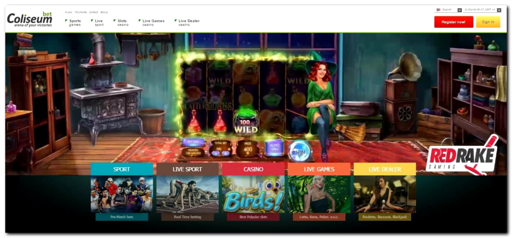Click the Lotto, Keno, Poker label
Image resolution: width=512 pixels, height=238 pixels.
click(x=319, y=217)
